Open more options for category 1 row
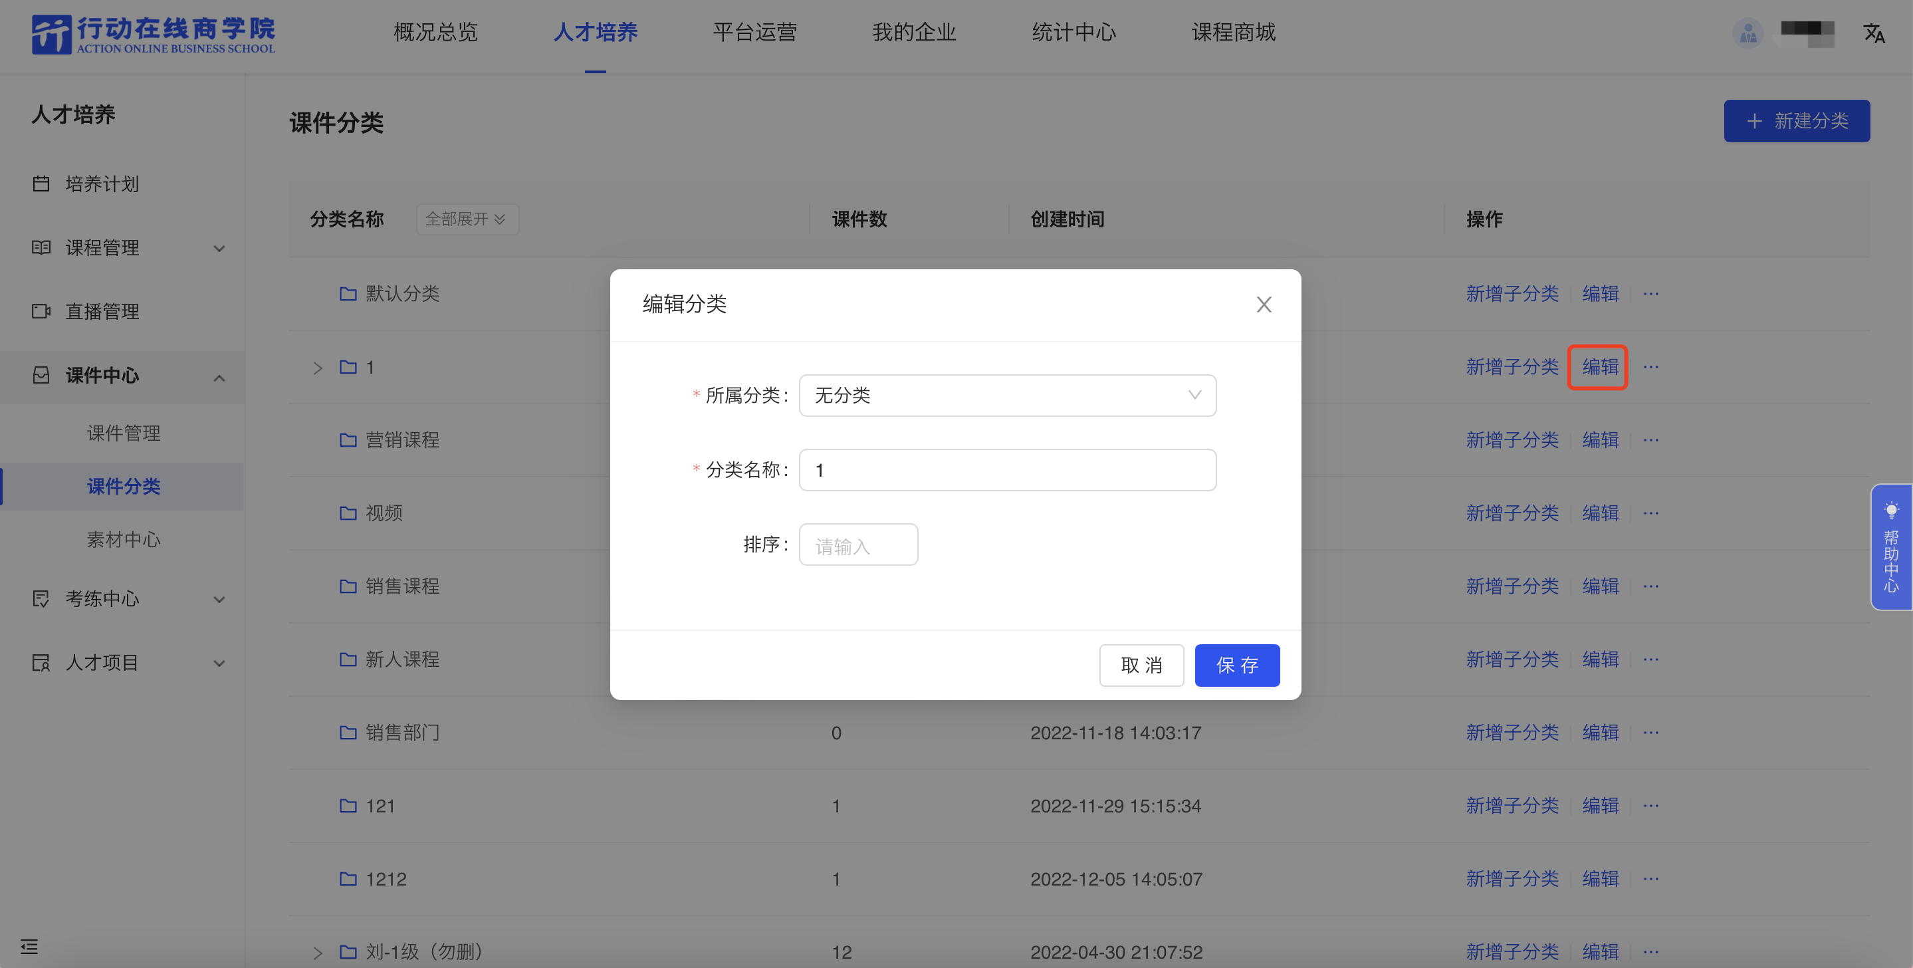This screenshot has height=968, width=1913. click(x=1651, y=367)
